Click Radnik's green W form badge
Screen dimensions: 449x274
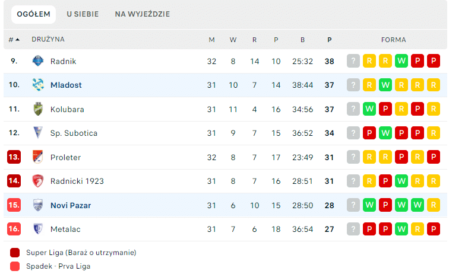tap(401, 60)
